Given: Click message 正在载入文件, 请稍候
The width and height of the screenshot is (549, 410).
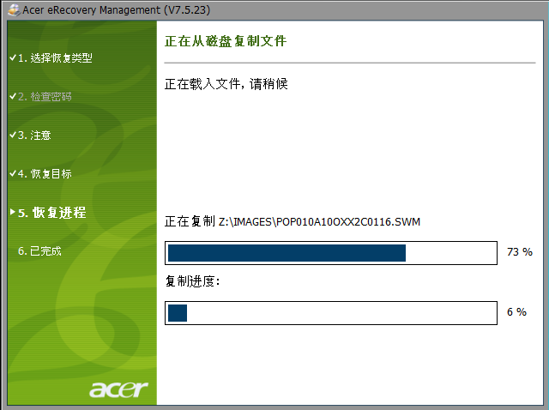Looking at the screenshot, I should coord(226,84).
